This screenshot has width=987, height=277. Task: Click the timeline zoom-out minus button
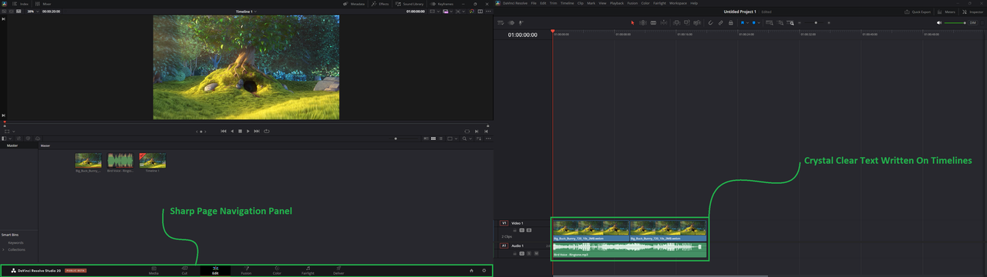800,22
